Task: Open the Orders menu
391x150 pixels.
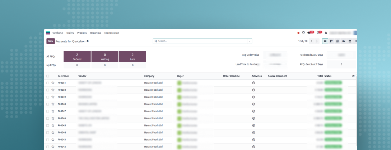Action: pyautogui.click(x=70, y=33)
